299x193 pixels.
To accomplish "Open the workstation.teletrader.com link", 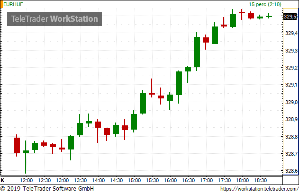I will click(x=259, y=189).
